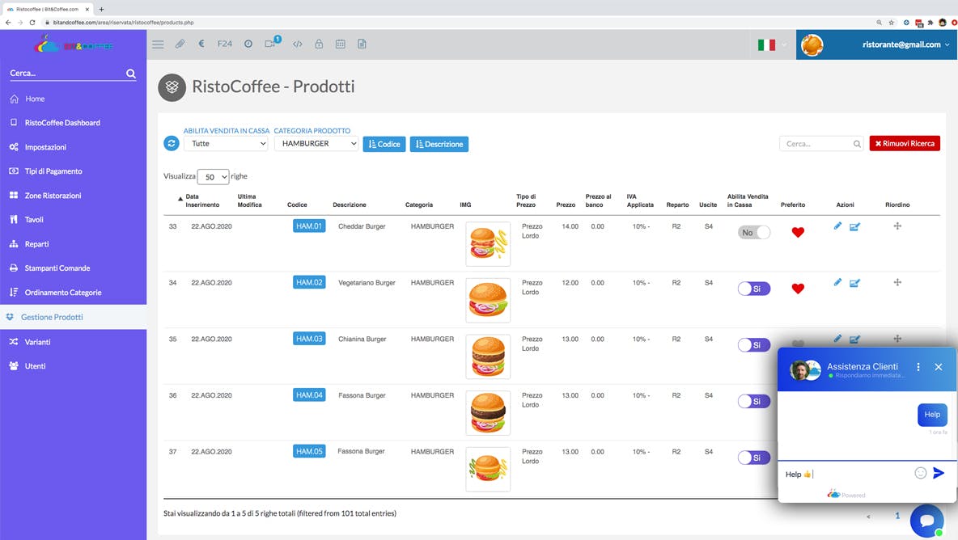Image resolution: width=958 pixels, height=540 pixels.
Task: Click the padlock icon in top toolbar
Action: [x=319, y=44]
